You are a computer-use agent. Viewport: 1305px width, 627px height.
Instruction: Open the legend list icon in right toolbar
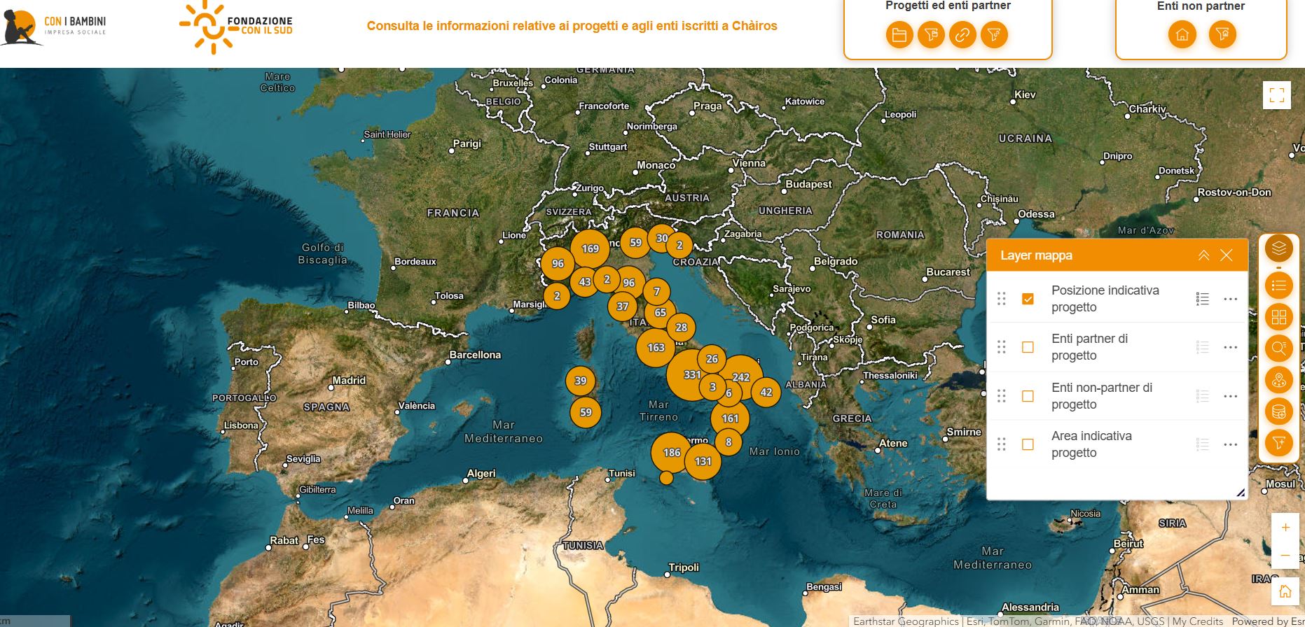click(1279, 286)
